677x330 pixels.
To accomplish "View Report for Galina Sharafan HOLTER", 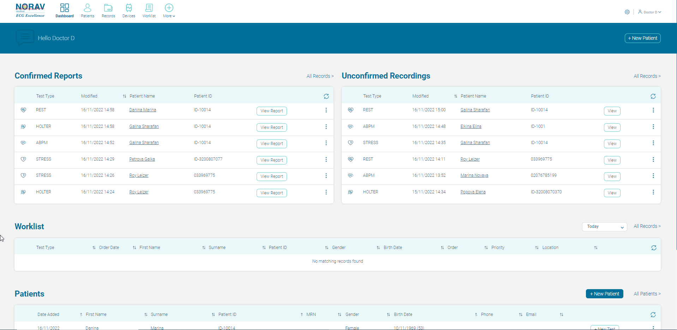I will pyautogui.click(x=271, y=127).
